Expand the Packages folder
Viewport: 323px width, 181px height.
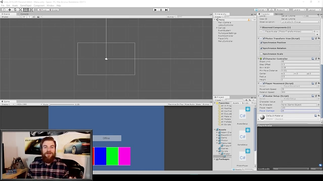pos(215,159)
